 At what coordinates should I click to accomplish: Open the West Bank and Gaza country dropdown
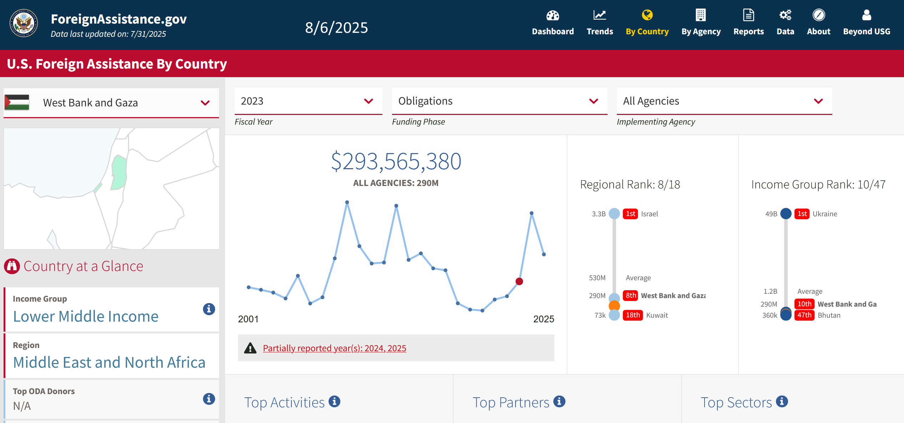click(111, 103)
